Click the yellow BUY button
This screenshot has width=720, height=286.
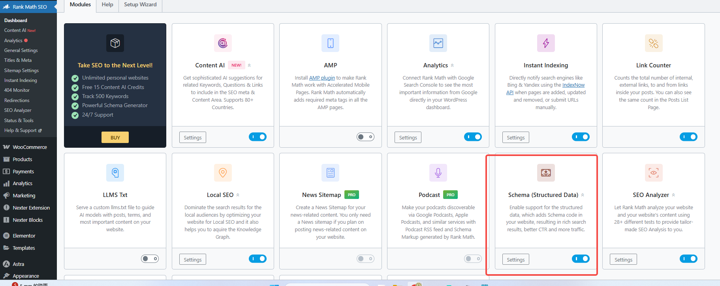pos(115,137)
